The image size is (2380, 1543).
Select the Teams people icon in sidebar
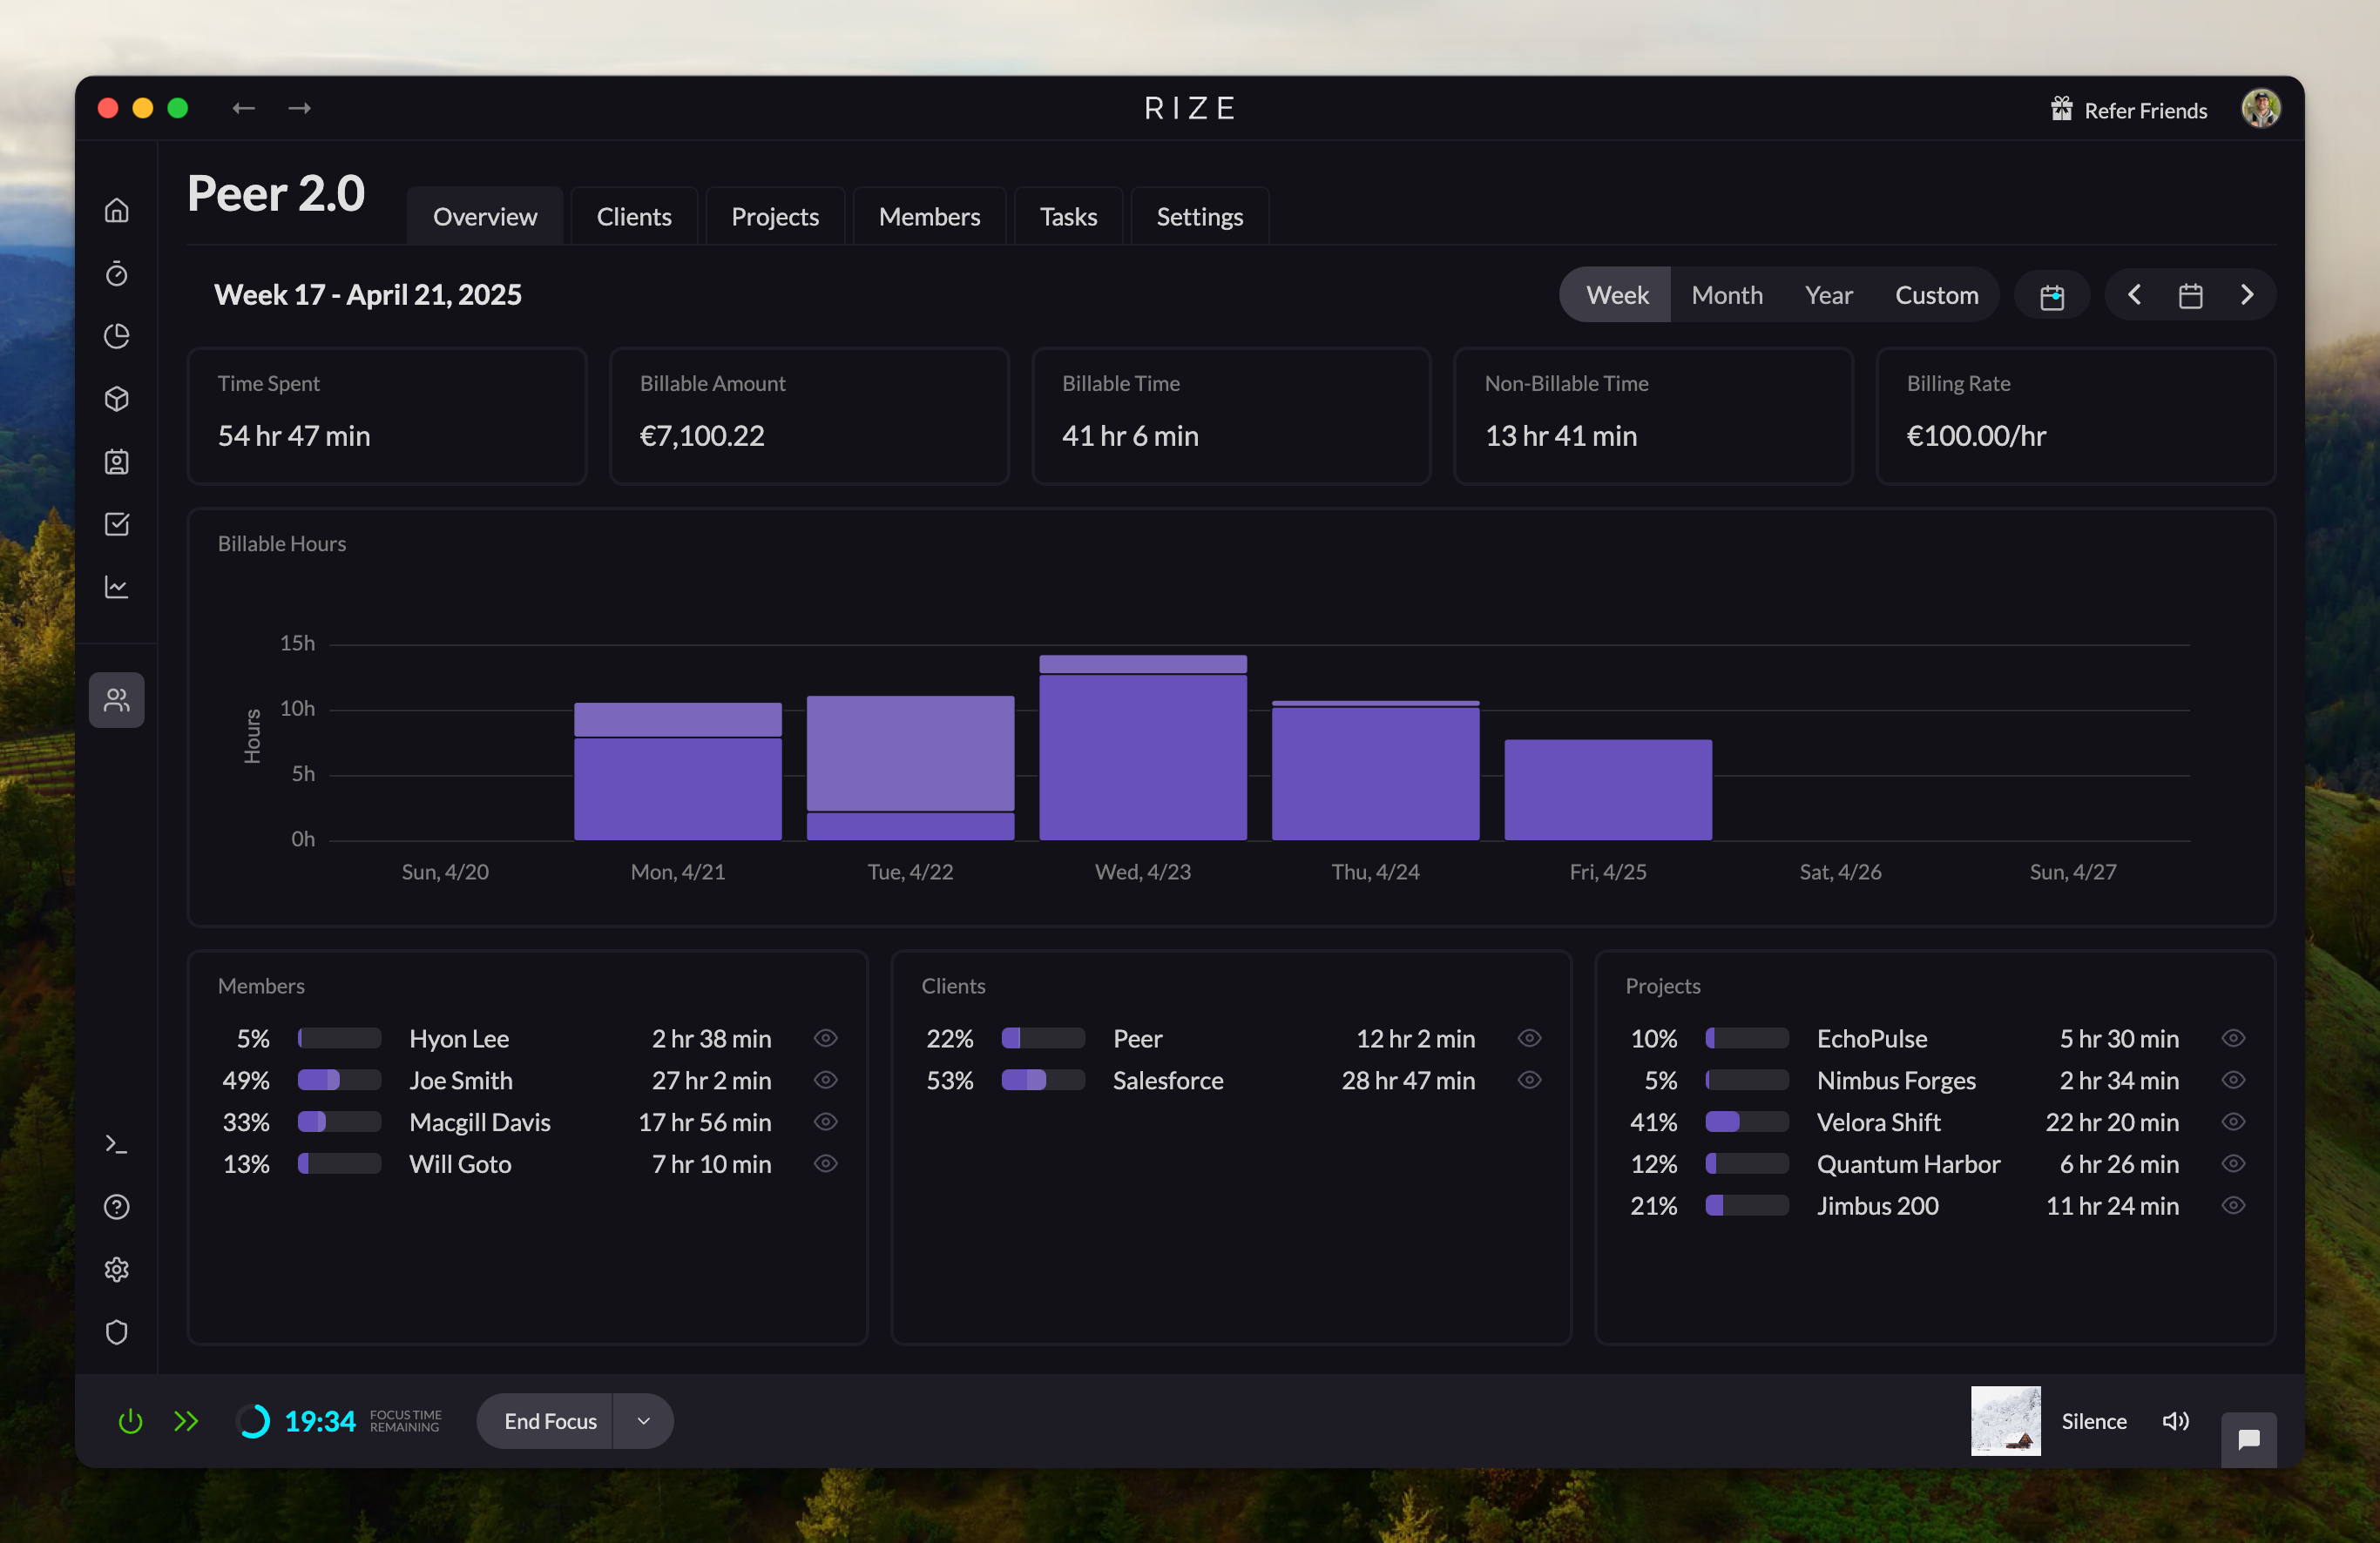pos(117,699)
